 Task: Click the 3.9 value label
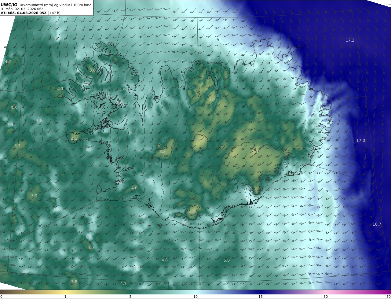pos(34,196)
